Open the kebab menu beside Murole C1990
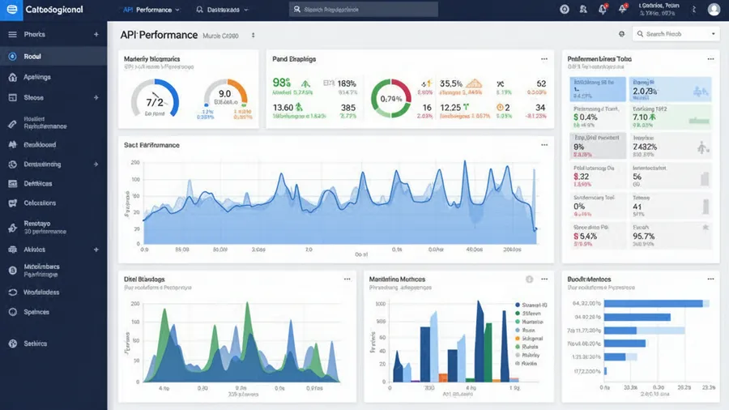 pyautogui.click(x=253, y=36)
